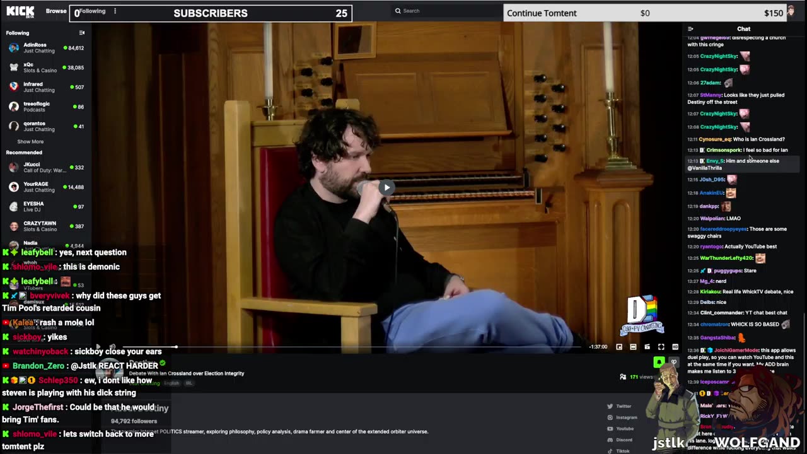The image size is (807, 454).
Task: Click leafybell 'yes, next question' message
Action: point(64,252)
